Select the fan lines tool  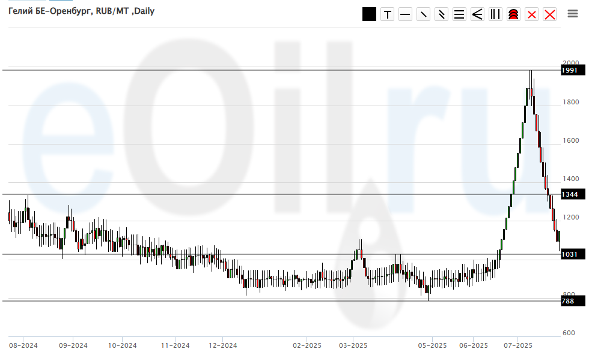[477, 14]
